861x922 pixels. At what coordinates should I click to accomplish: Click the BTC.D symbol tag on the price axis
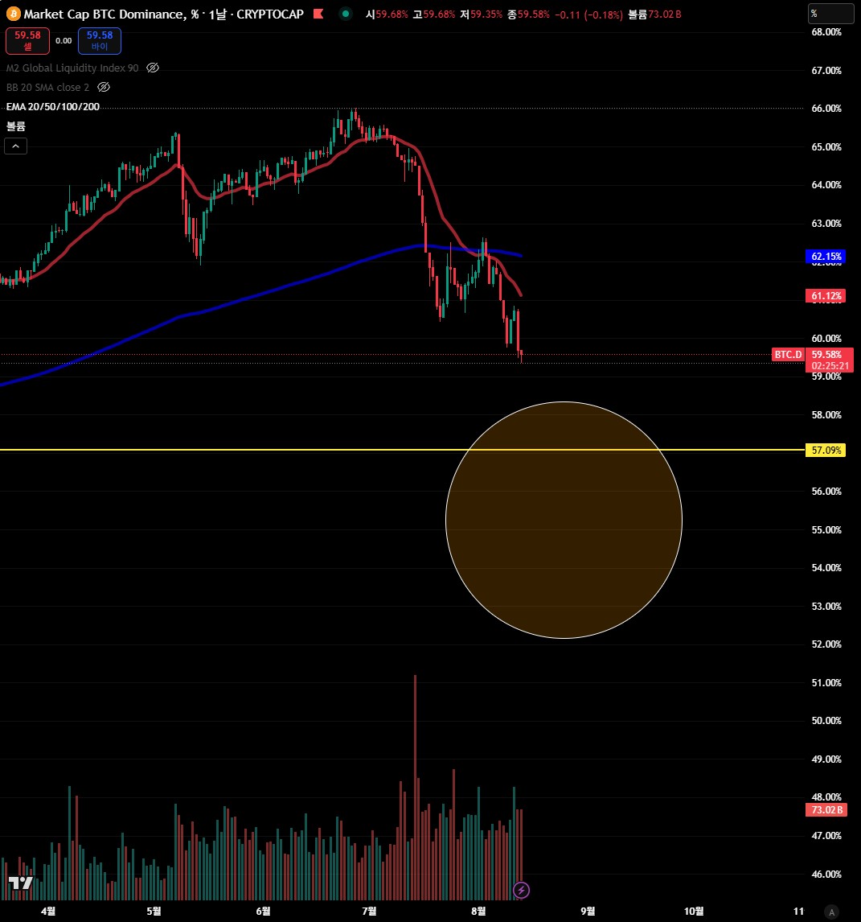point(788,355)
